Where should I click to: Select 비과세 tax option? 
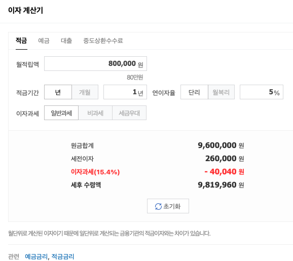[95, 113]
